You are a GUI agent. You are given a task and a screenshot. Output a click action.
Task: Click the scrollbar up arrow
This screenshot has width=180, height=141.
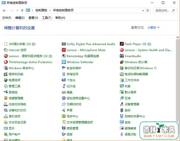pyautogui.click(x=178, y=37)
